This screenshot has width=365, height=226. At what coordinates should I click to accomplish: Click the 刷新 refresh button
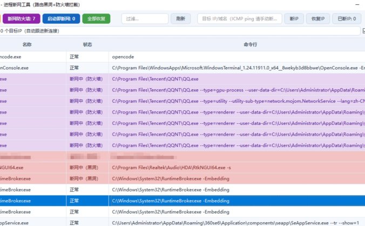tap(180, 18)
